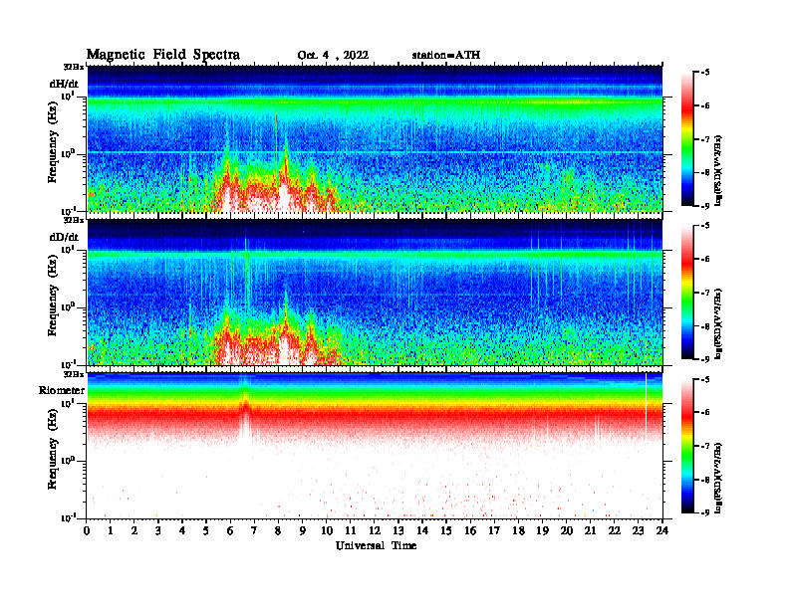Click hour tick label "10" on time axis
Screen dimensions: 789x609
pos(327,530)
